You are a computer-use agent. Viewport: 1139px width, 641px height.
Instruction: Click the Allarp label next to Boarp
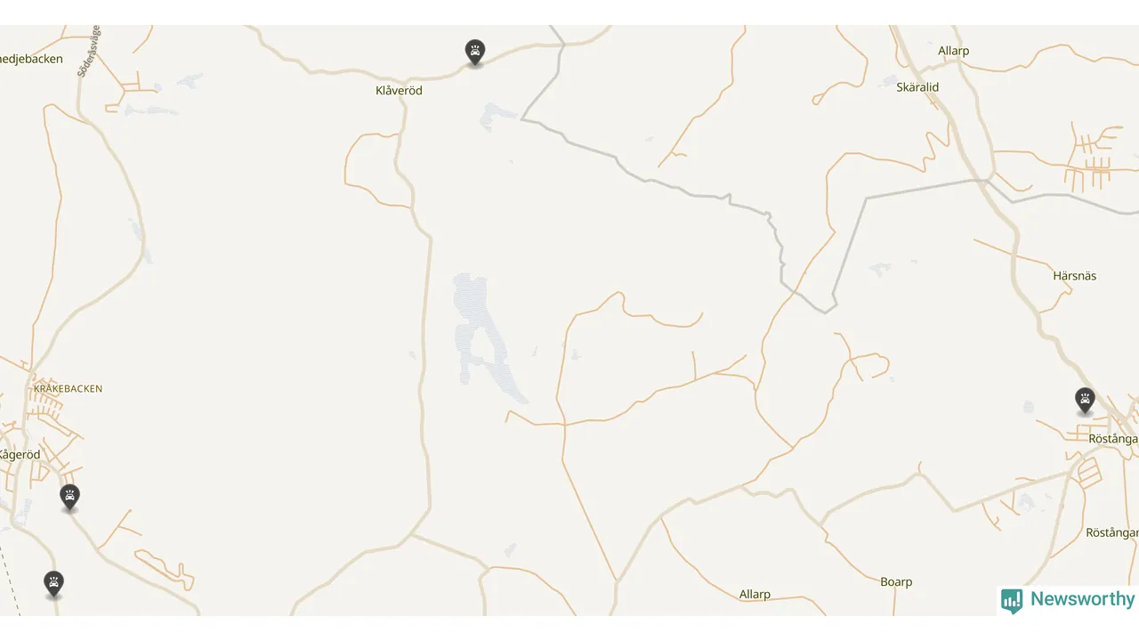click(755, 595)
